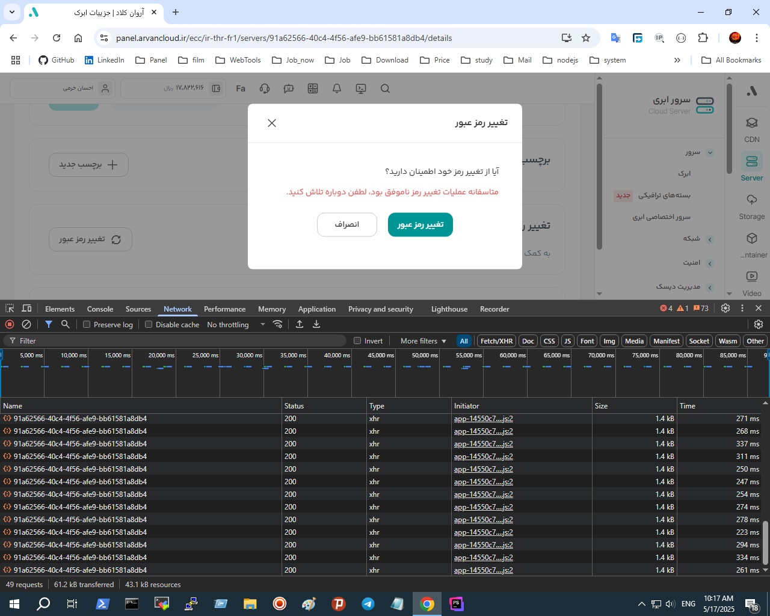Image resolution: width=770 pixels, height=616 pixels.
Task: Switch to the Console tab
Action: coord(100,309)
